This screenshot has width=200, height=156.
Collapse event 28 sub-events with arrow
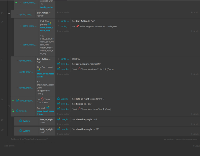[9, 106]
